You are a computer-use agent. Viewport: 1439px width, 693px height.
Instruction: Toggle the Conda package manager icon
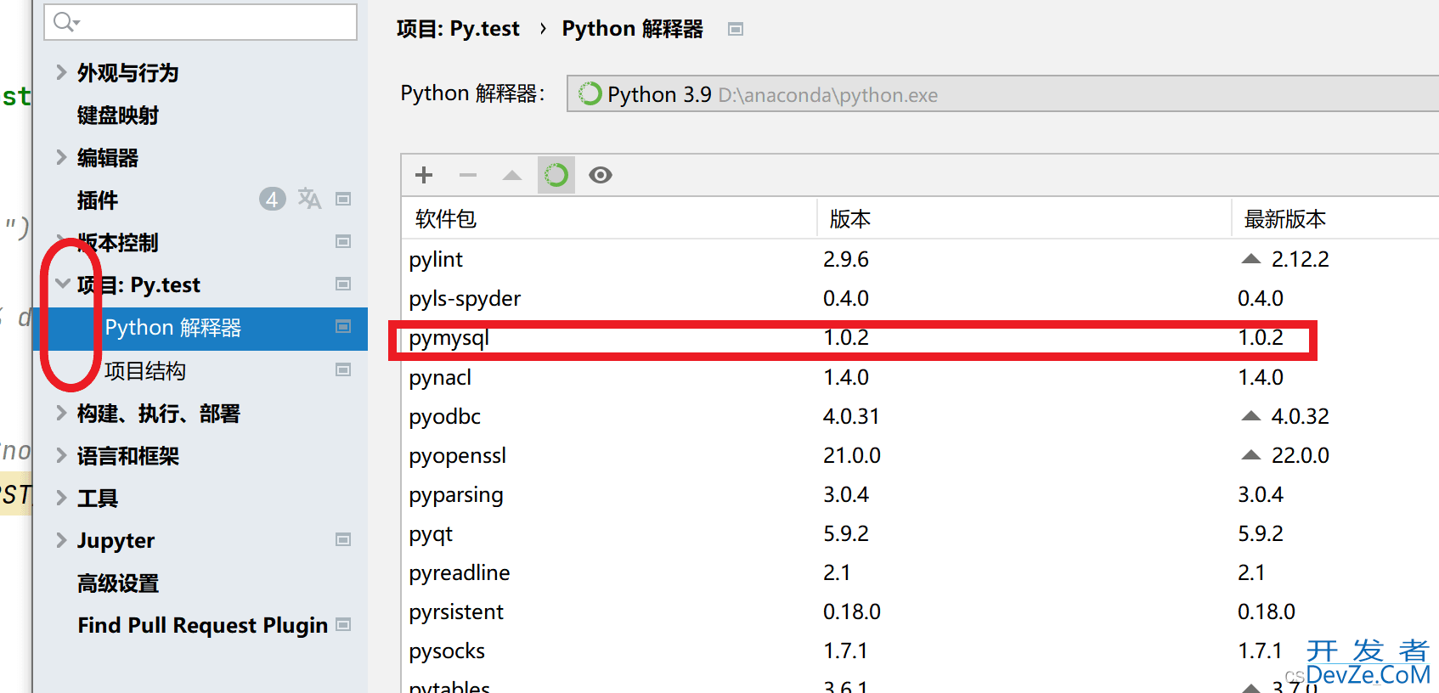(556, 175)
